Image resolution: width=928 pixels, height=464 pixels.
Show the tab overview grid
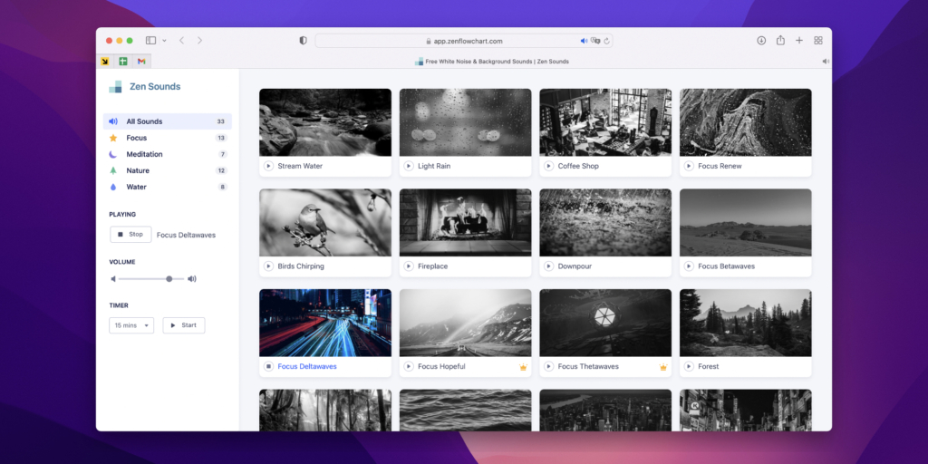pyautogui.click(x=818, y=40)
